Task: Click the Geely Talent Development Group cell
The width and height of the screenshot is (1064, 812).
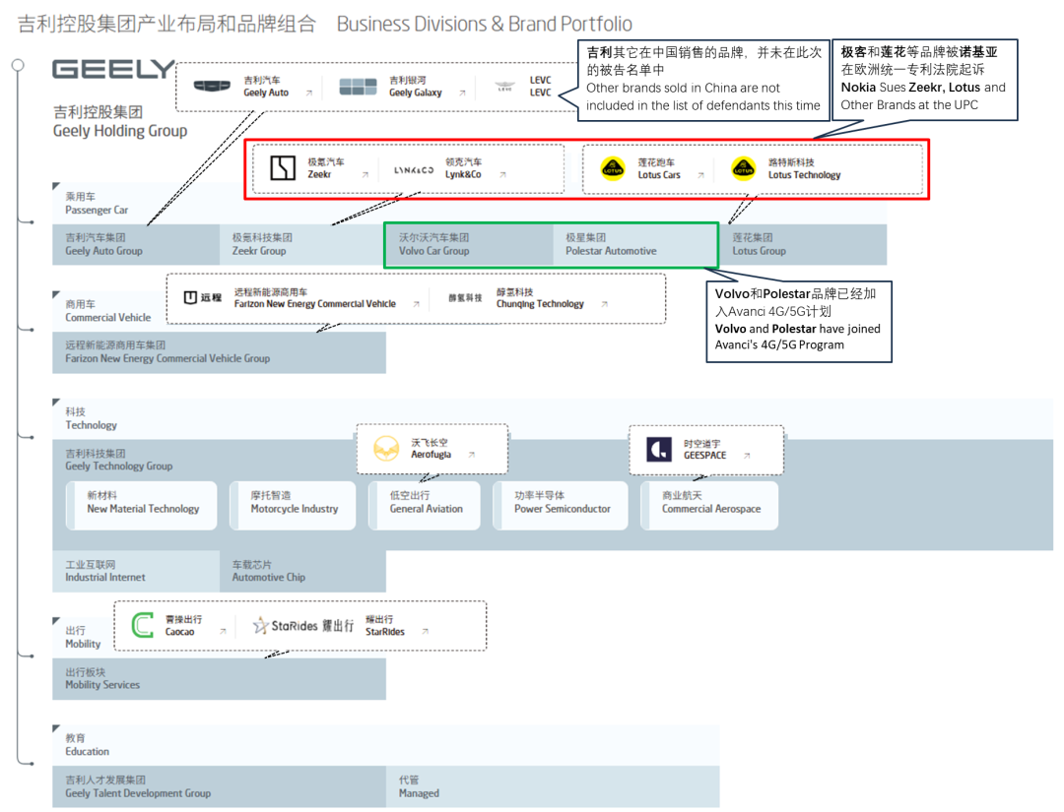Action: click(x=219, y=787)
